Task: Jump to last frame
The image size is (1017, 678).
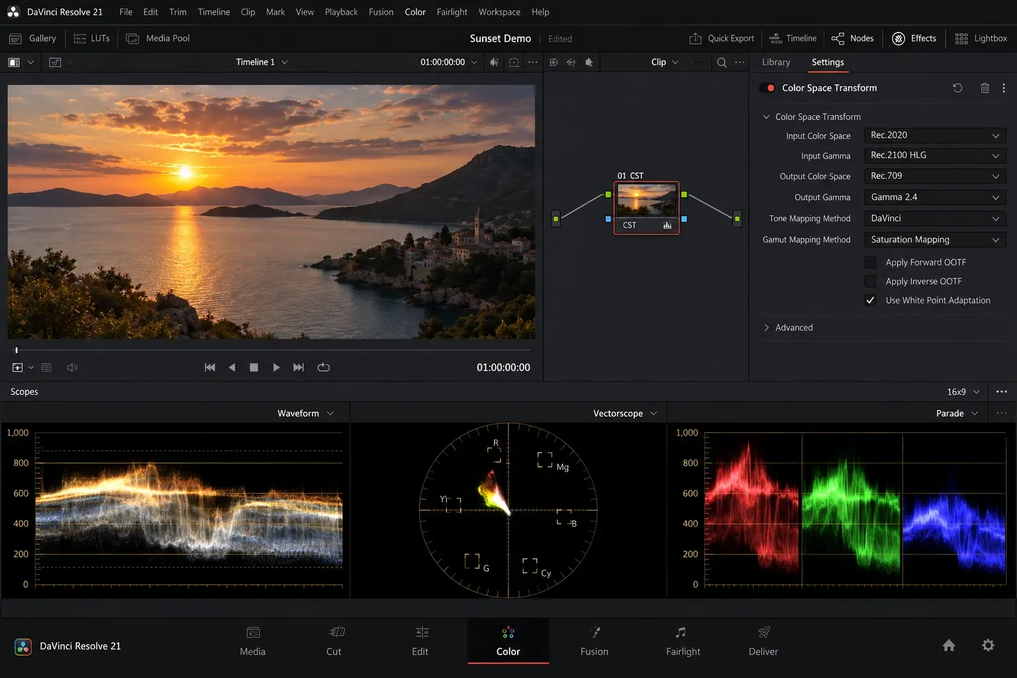Action: tap(299, 367)
